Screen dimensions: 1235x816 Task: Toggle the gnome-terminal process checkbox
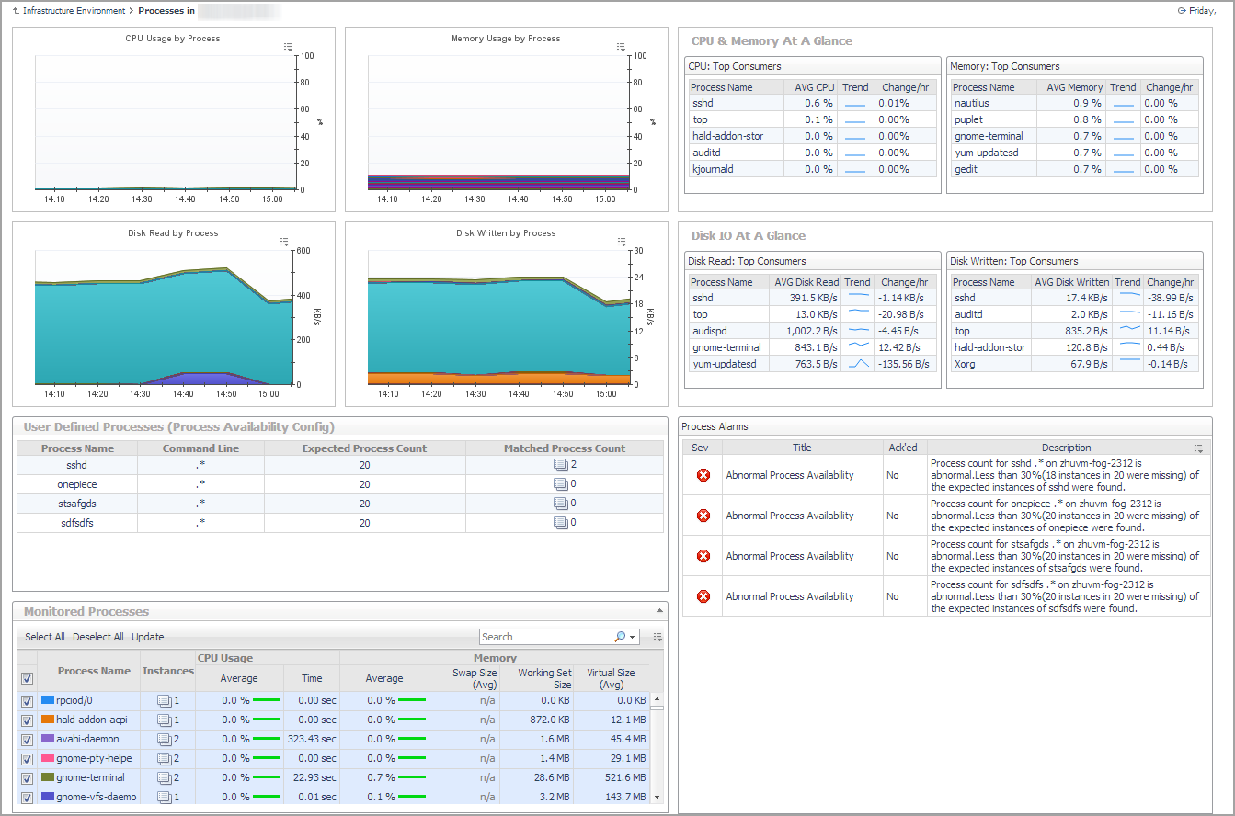(27, 778)
